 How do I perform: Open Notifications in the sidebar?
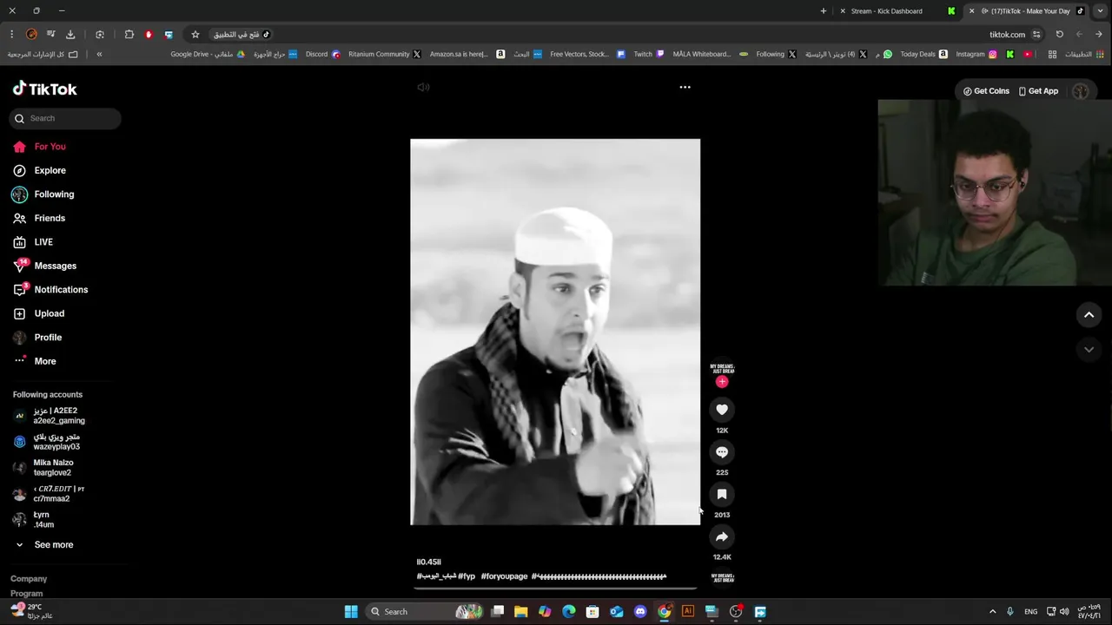point(50,290)
